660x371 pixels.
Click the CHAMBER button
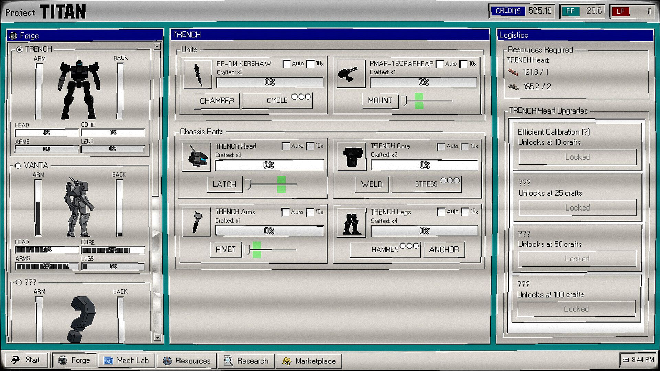click(x=217, y=101)
